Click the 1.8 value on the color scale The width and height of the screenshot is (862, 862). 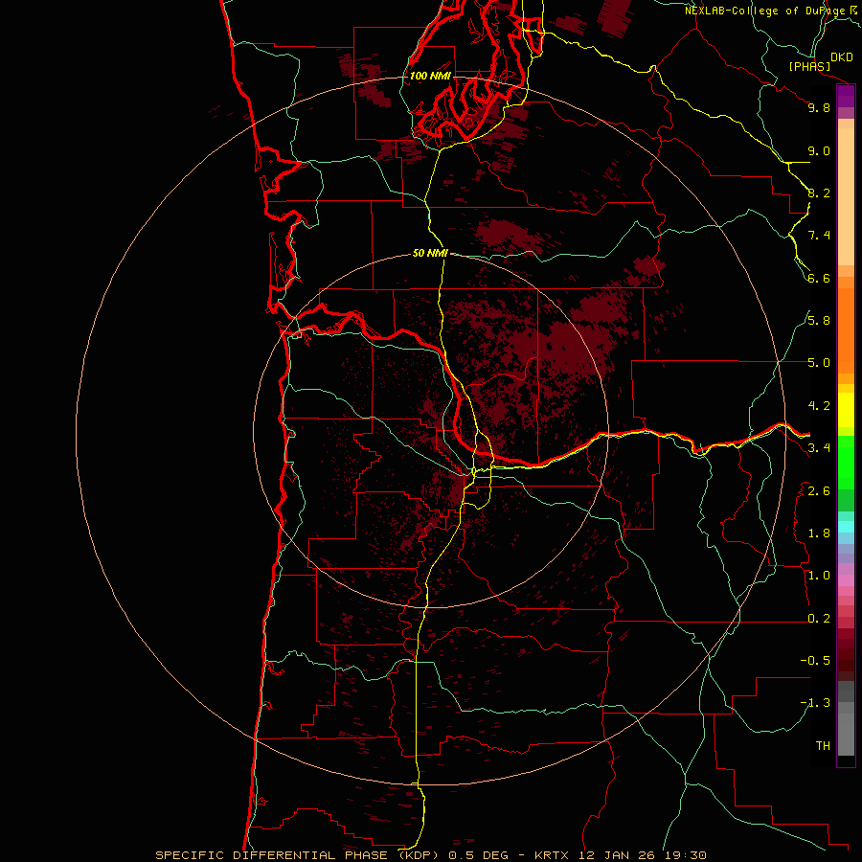tap(819, 533)
